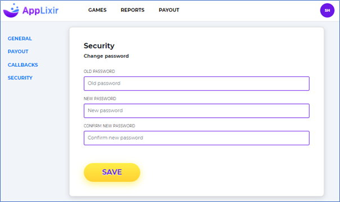Click the CONFIRM NEW PASSWORD label
The width and height of the screenshot is (340, 202).
coord(110,126)
